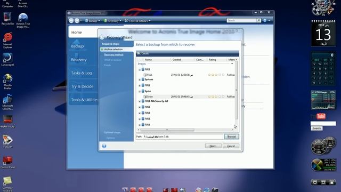The image size is (341, 192).
Task: Open the Backup dropdown menu in the toolbar
Action: click(x=92, y=21)
